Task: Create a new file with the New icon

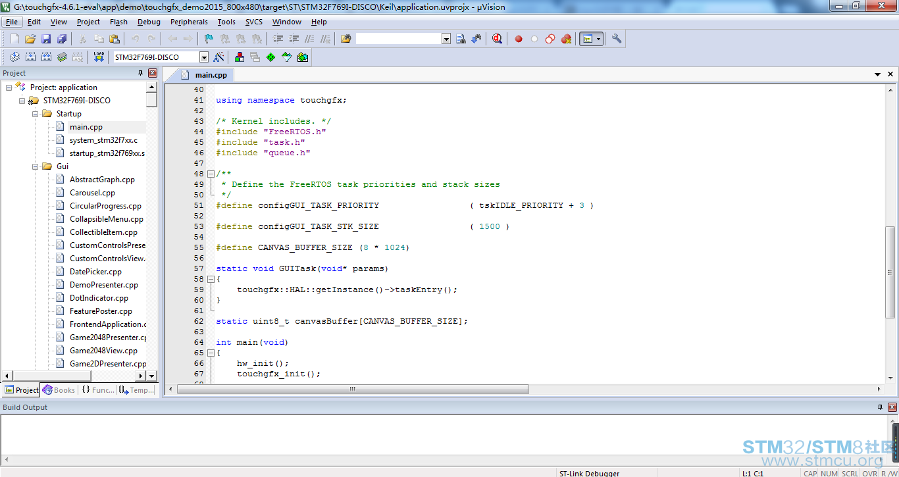Action: click(14, 39)
